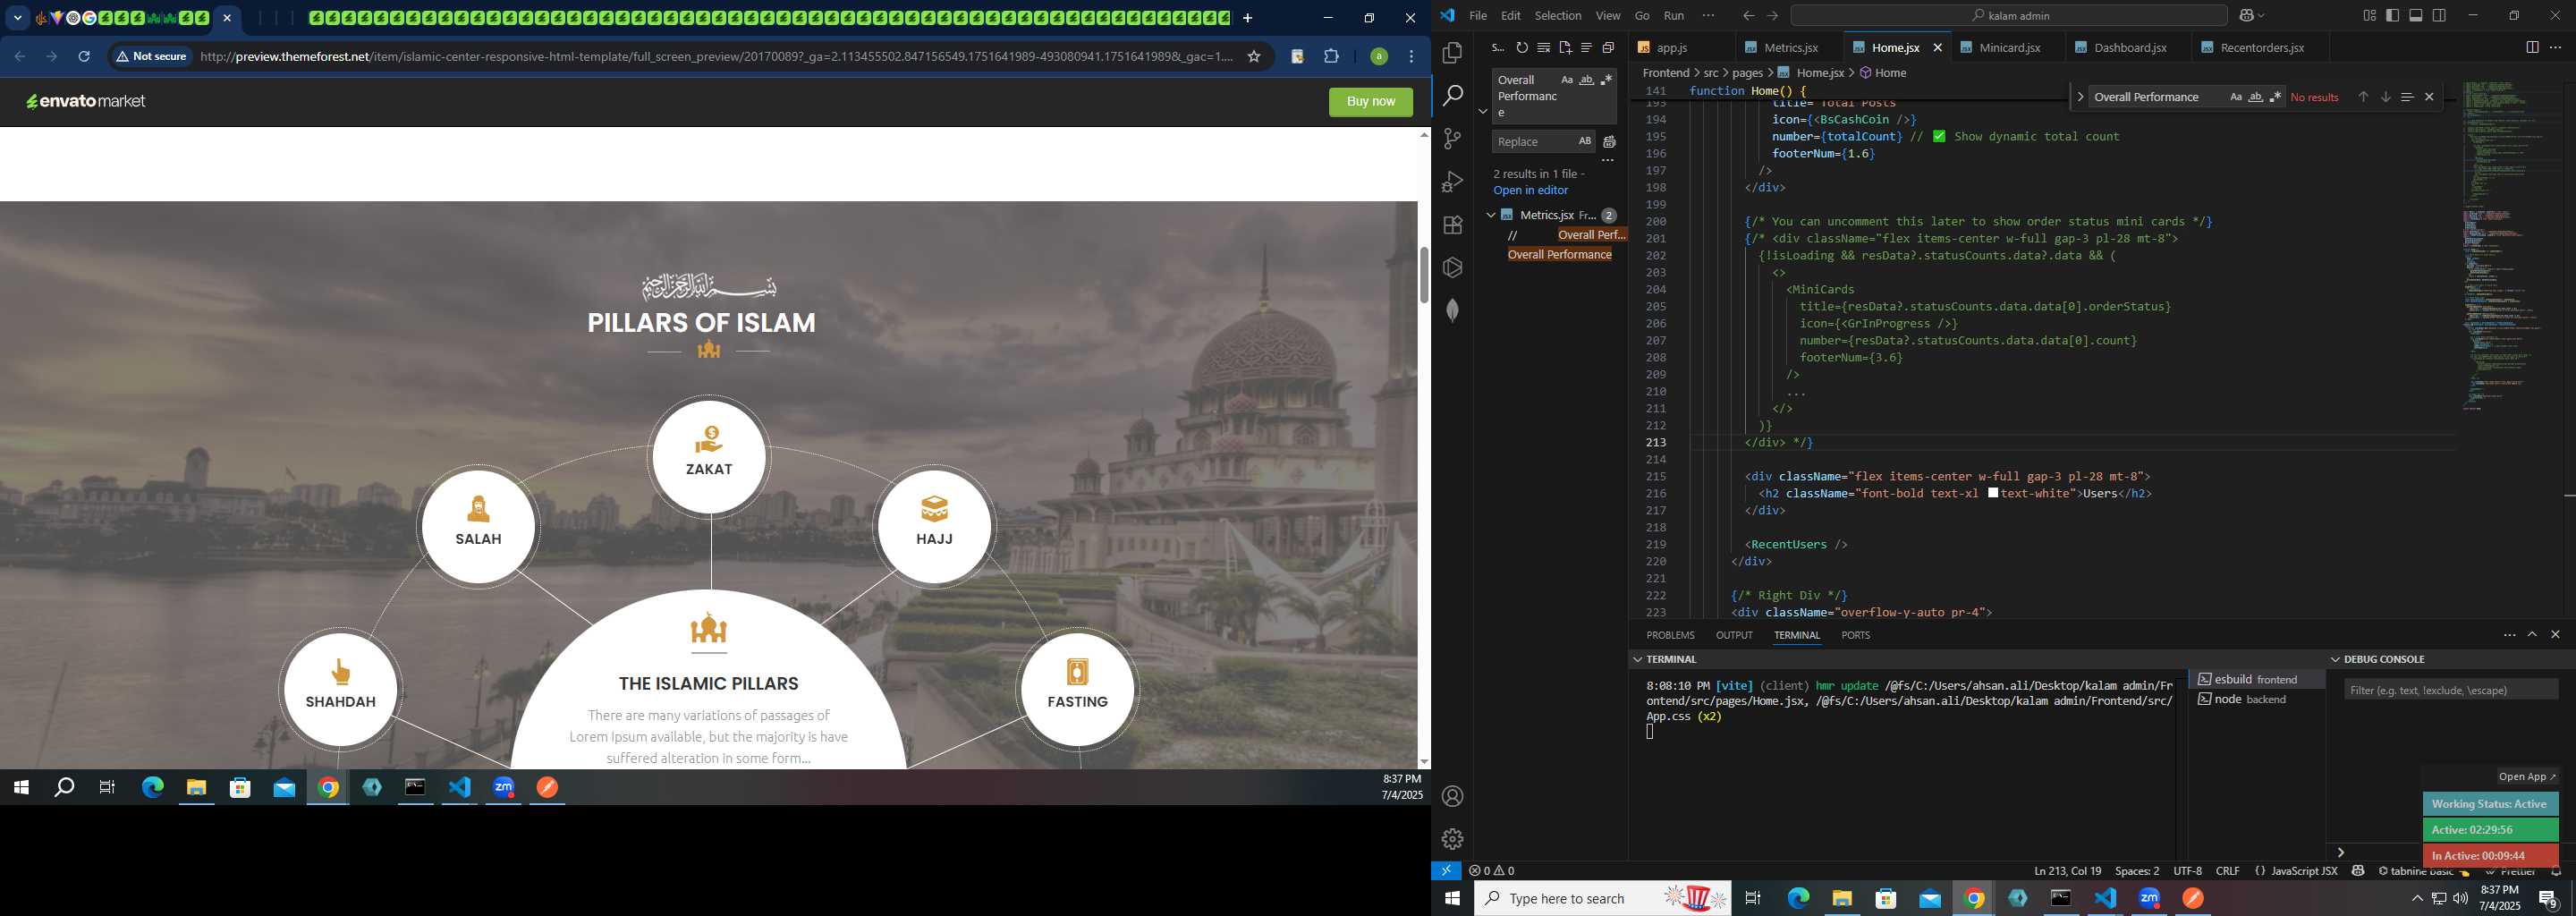Viewport: 2576px width, 916px height.
Task: Open Run and Debug view
Action: [x=1452, y=182]
